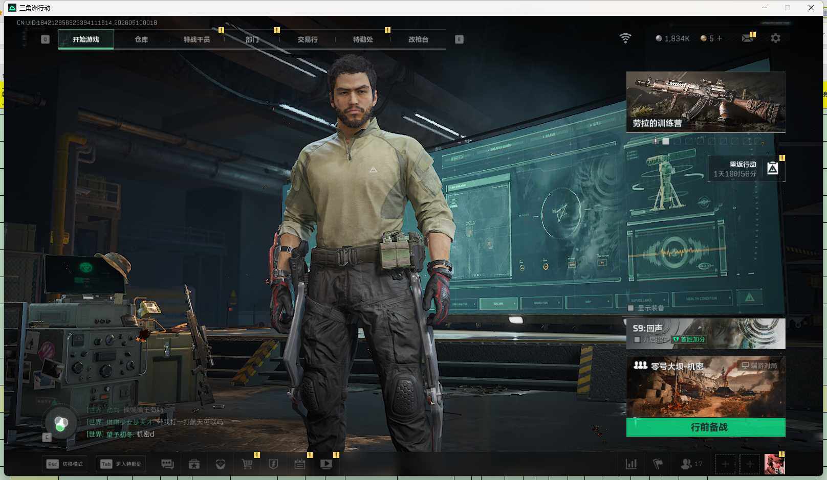Toggle the 显示装备 checkbox
Image resolution: width=827 pixels, height=480 pixels.
click(631, 308)
